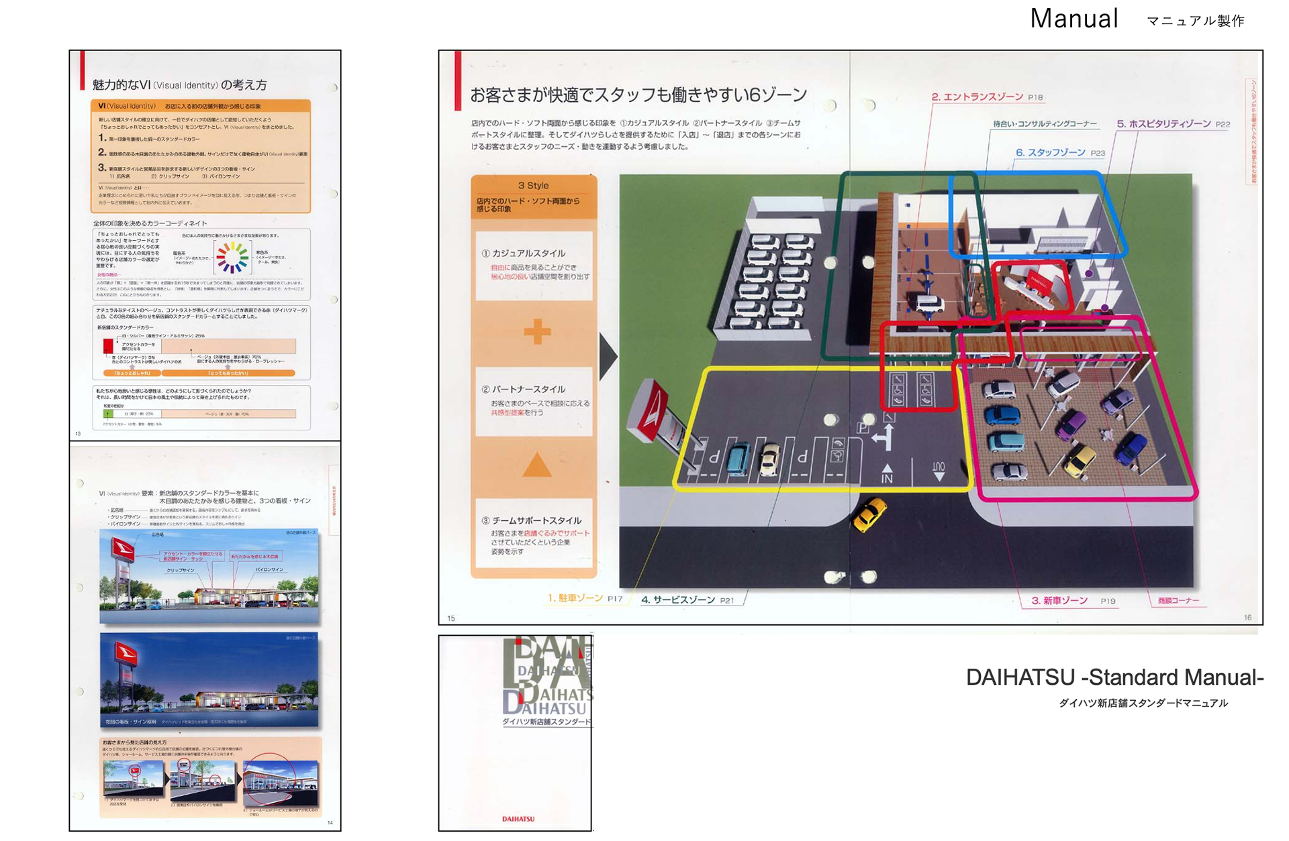Click the DAIHATSU -Standard Manual- title text
1289x841 pixels.
[x=1114, y=677]
